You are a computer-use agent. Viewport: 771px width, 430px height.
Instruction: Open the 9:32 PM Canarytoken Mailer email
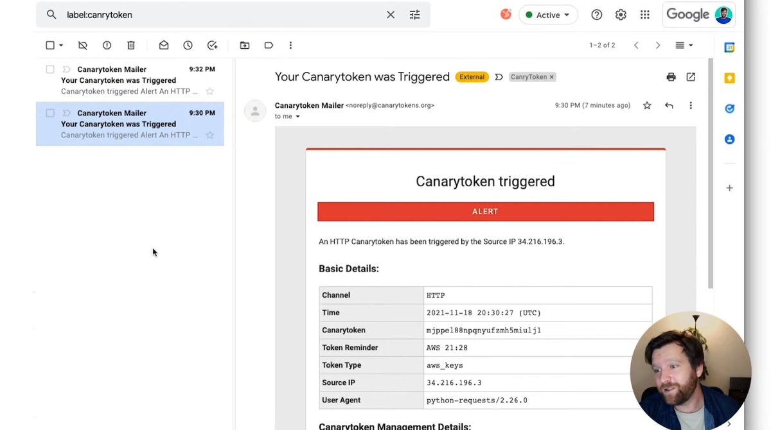point(130,80)
